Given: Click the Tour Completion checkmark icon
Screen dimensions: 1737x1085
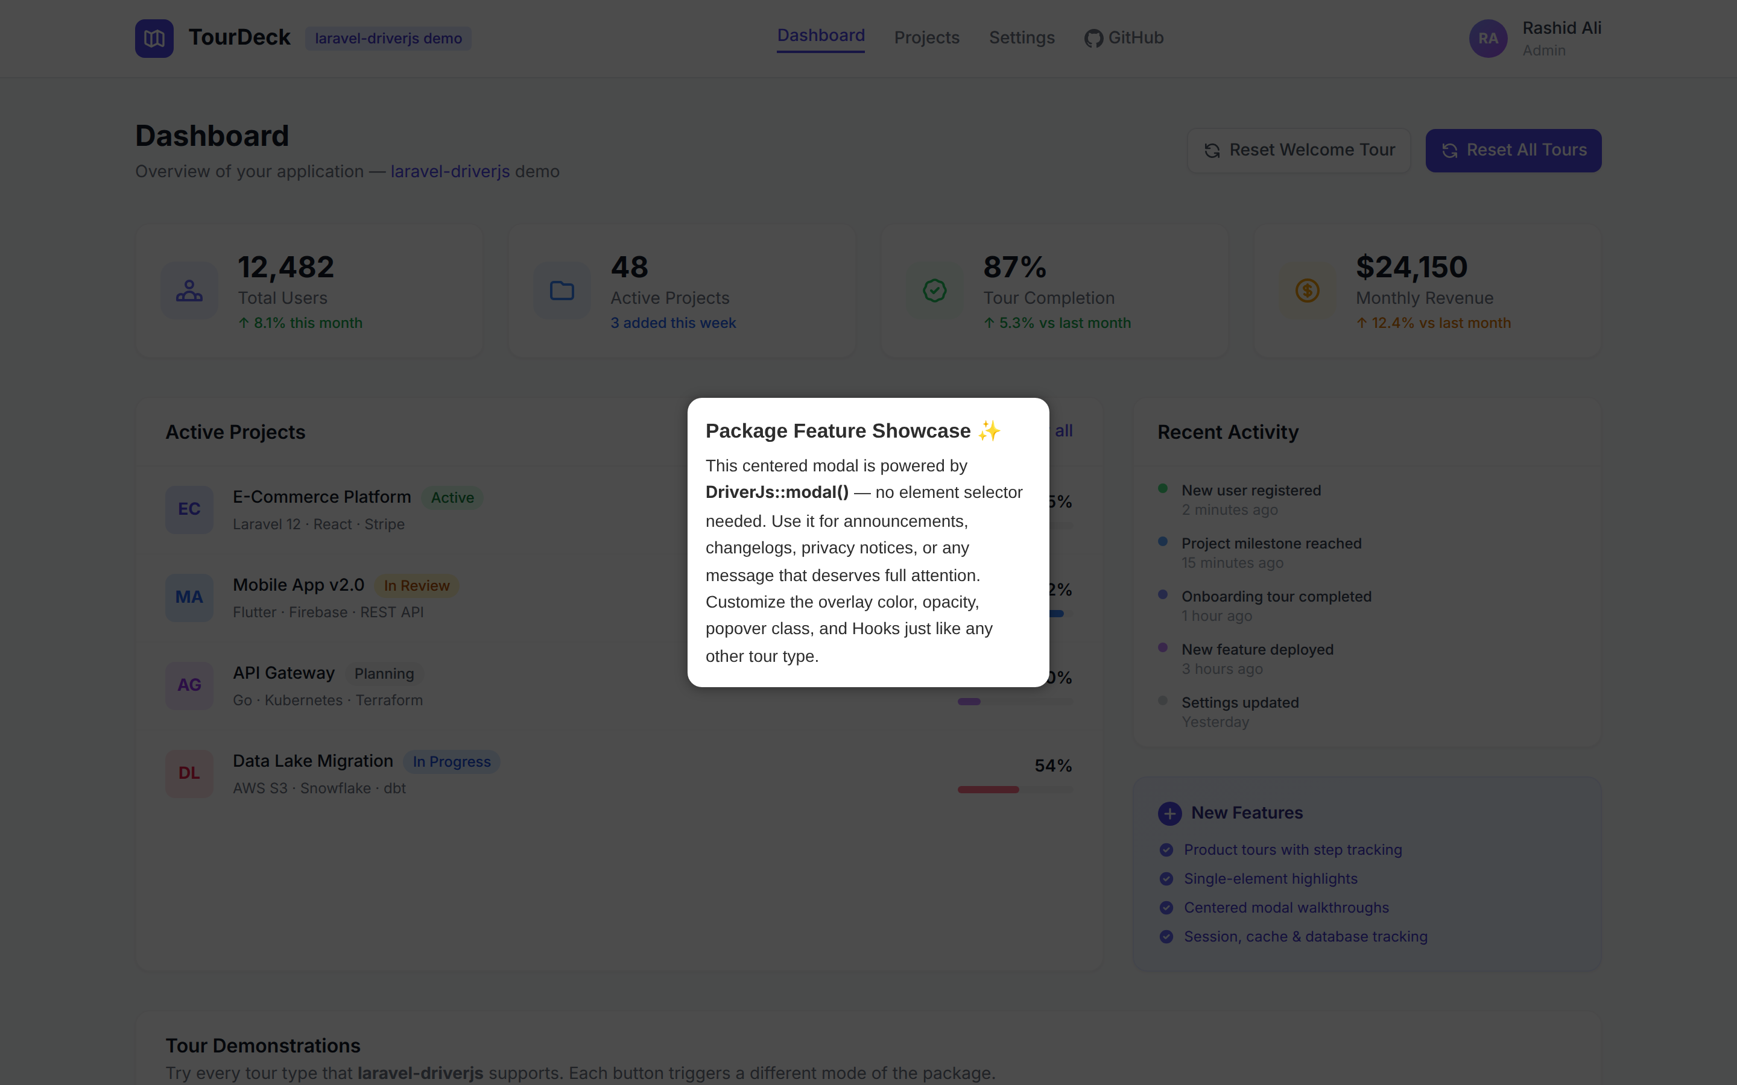Looking at the screenshot, I should (x=934, y=291).
